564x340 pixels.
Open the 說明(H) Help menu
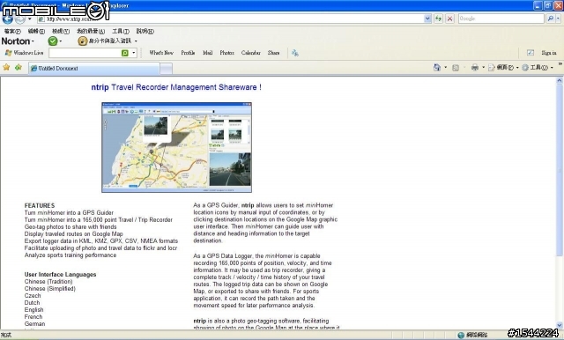pos(145,32)
